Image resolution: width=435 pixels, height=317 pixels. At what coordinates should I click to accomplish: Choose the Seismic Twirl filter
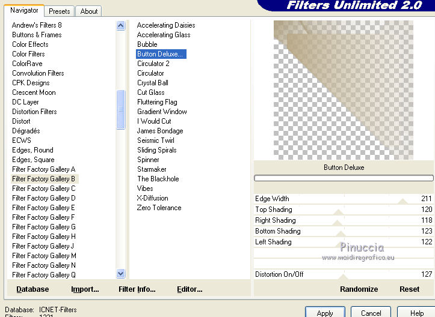tap(156, 140)
